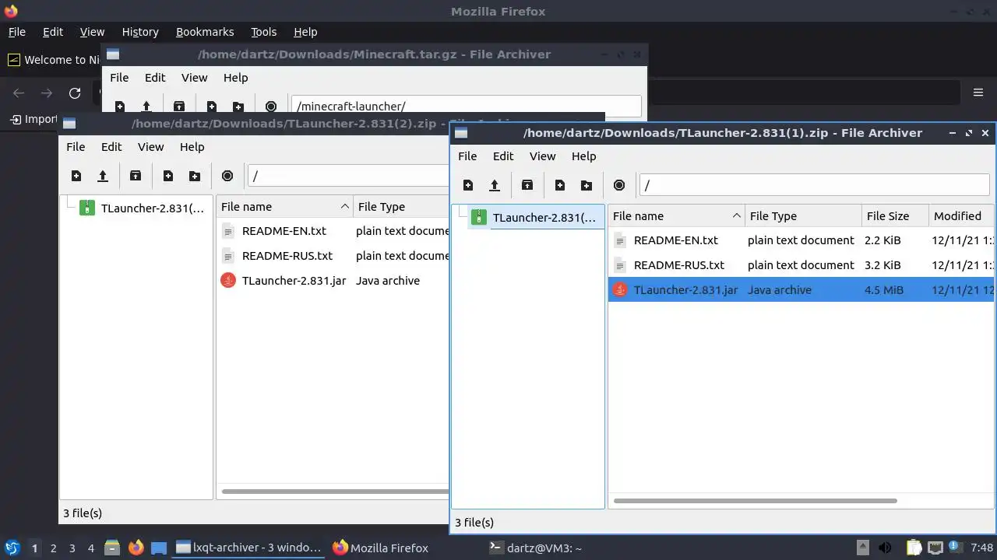Viewport: 997px width, 560px height.
Task: Open File menu in TLauncher-2.831(1).zip window
Action: tap(467, 156)
